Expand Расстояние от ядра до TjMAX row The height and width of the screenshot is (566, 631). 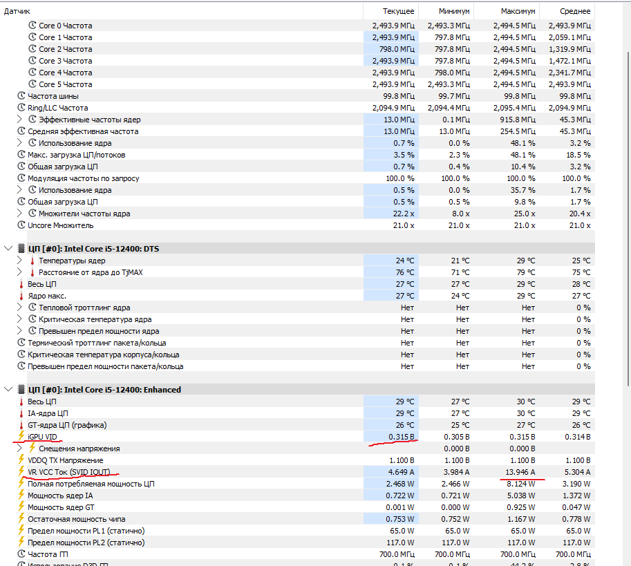(19, 272)
